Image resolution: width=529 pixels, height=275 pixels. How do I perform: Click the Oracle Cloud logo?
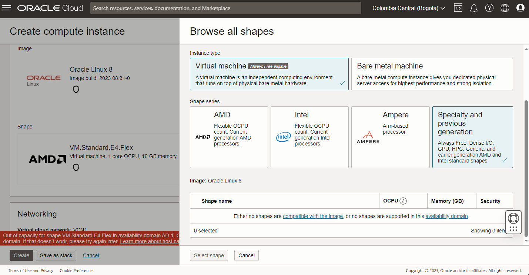pyautogui.click(x=50, y=8)
